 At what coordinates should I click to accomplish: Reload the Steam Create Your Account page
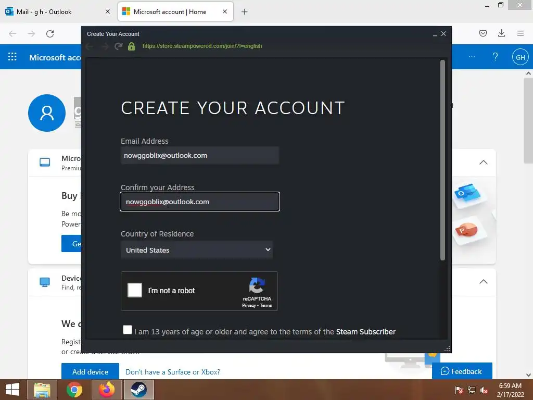tap(118, 46)
